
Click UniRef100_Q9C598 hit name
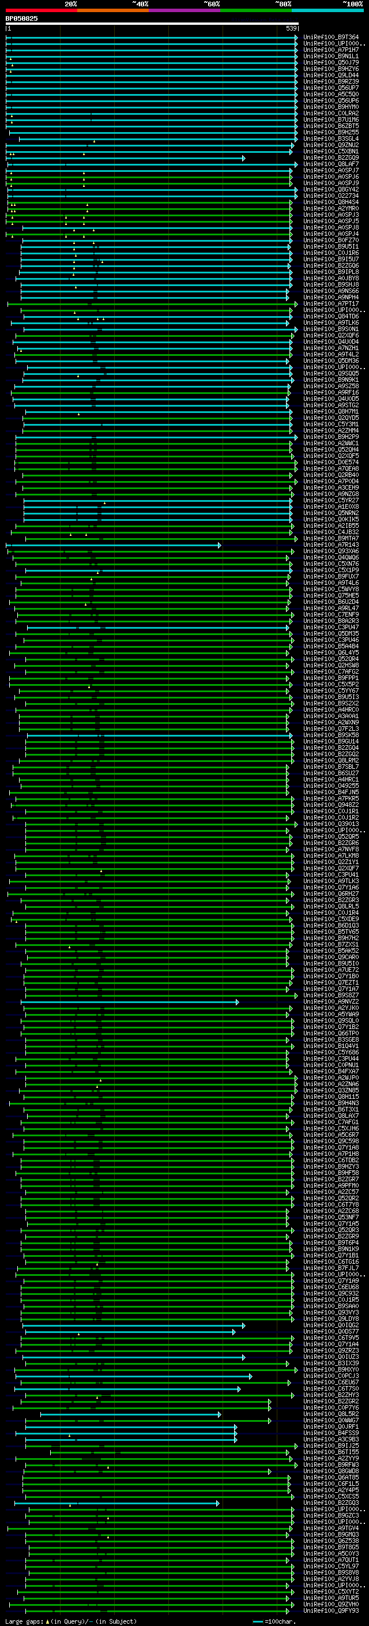point(331,1140)
